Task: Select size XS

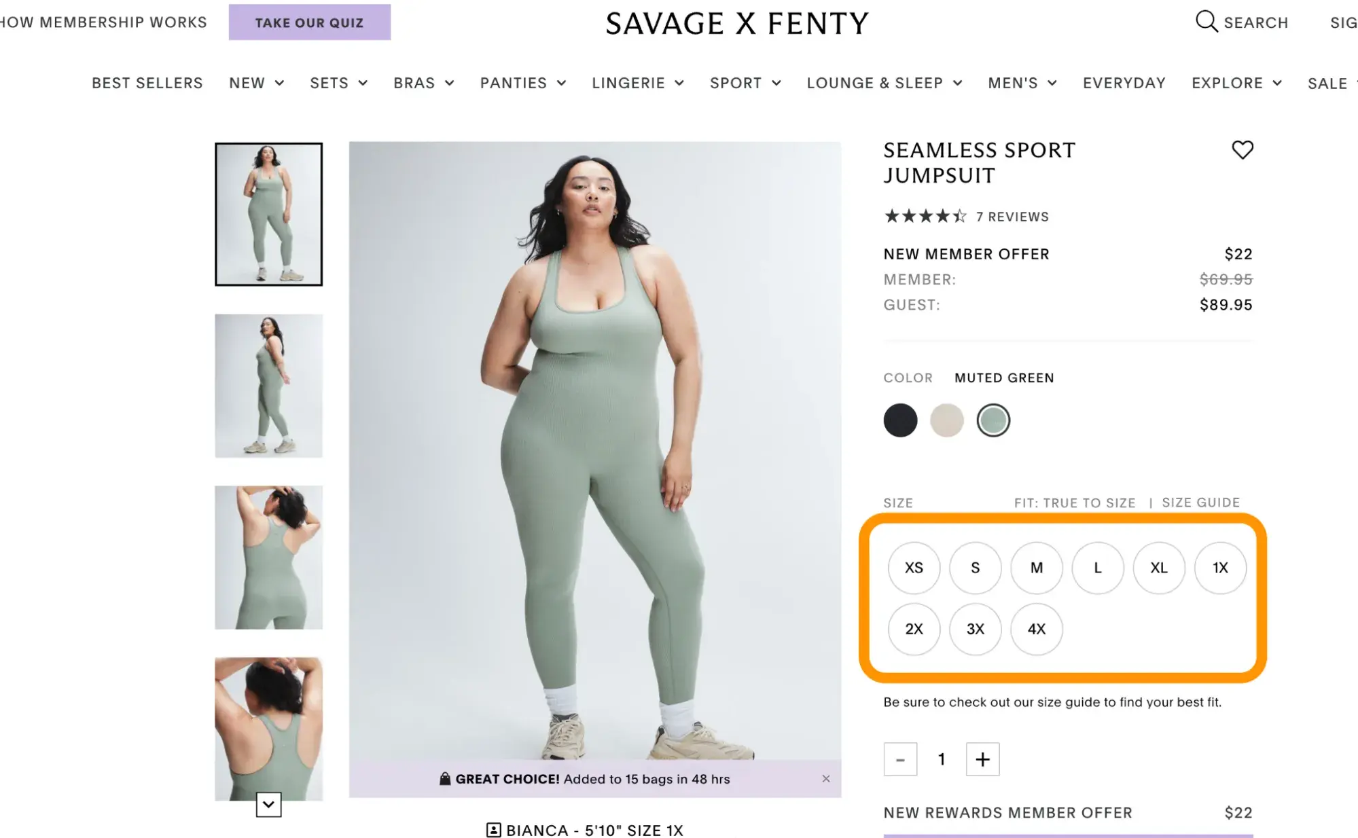Action: (x=914, y=568)
